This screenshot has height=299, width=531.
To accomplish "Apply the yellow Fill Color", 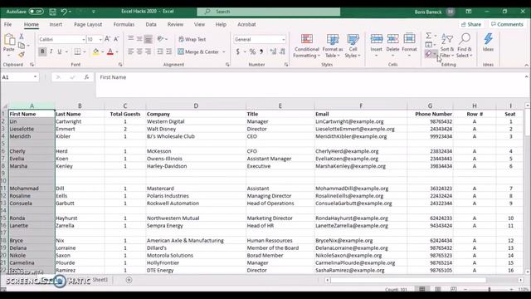I will point(96,51).
